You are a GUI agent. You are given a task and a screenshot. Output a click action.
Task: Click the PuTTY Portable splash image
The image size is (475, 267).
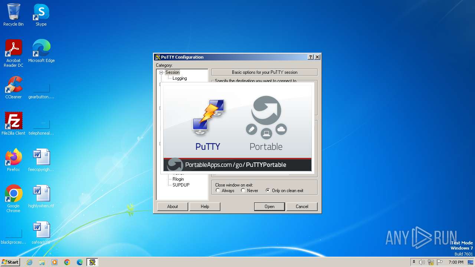tap(237, 128)
